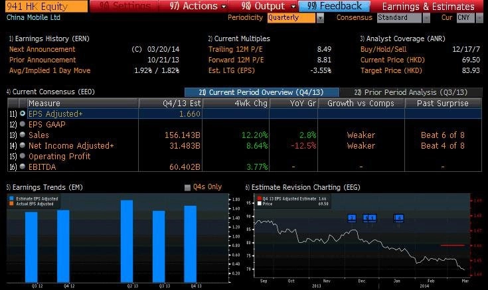
Task: Click the 3.77% EBITDA 4Wk change
Action: click(257, 167)
